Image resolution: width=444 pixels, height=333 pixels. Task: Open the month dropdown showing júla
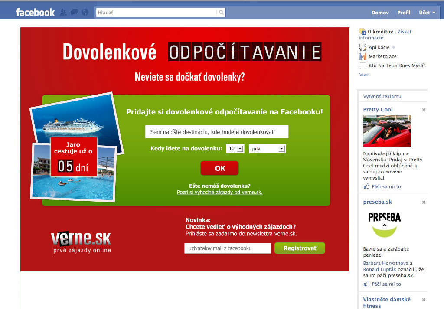click(x=267, y=149)
